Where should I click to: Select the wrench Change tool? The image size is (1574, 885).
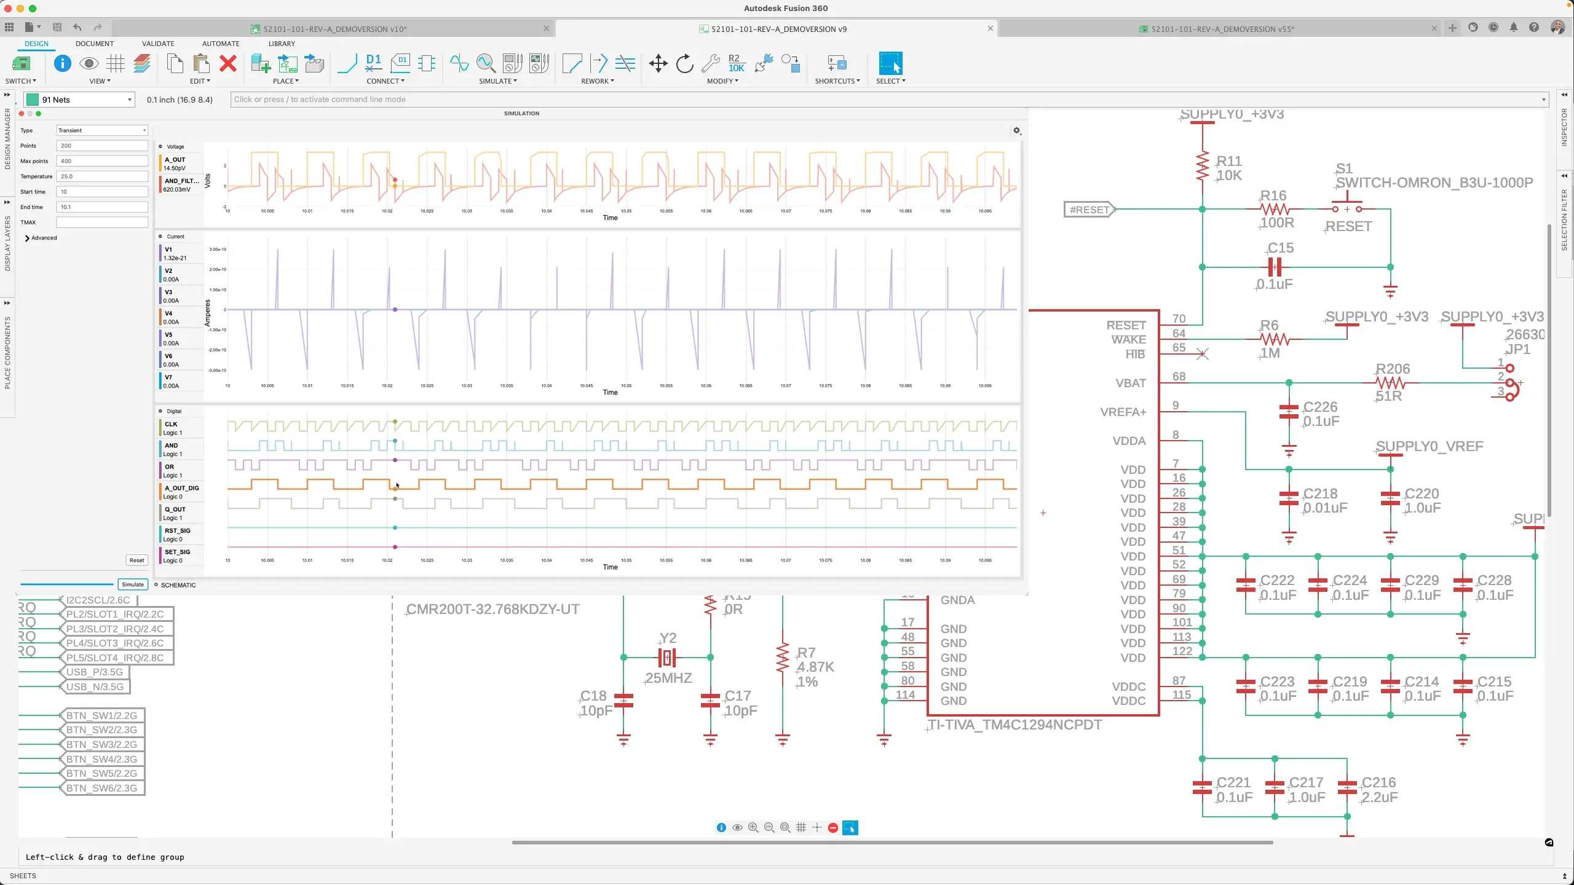[x=710, y=63]
